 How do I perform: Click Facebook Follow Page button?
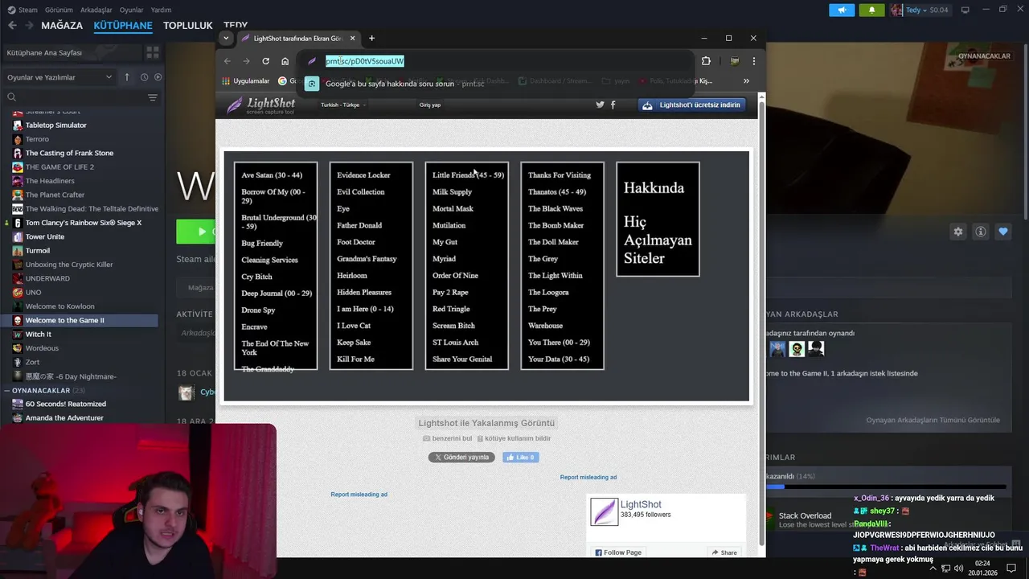coord(618,552)
